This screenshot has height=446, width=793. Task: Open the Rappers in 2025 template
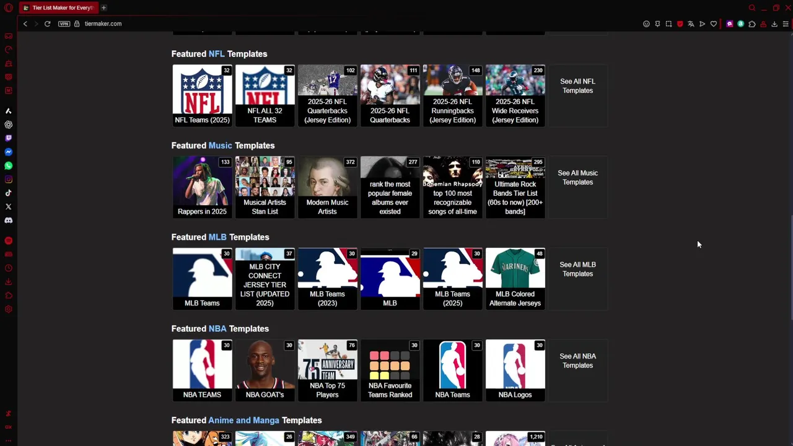(202, 187)
